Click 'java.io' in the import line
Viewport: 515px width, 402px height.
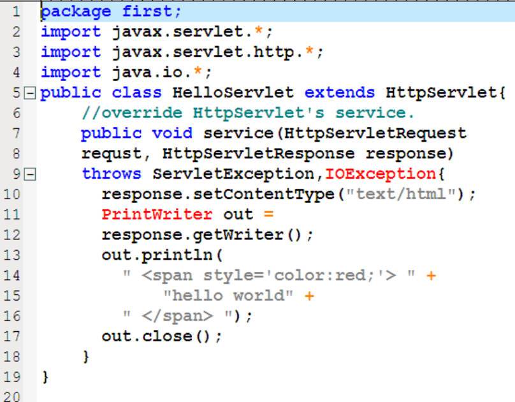click(147, 72)
